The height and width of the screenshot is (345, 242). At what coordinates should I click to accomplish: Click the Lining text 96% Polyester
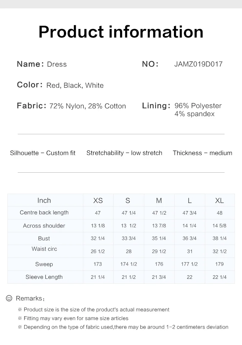coord(198,106)
